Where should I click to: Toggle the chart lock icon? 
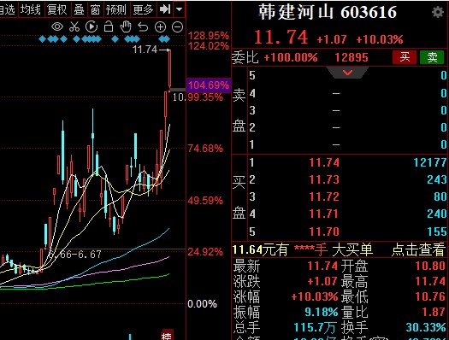(x=109, y=26)
